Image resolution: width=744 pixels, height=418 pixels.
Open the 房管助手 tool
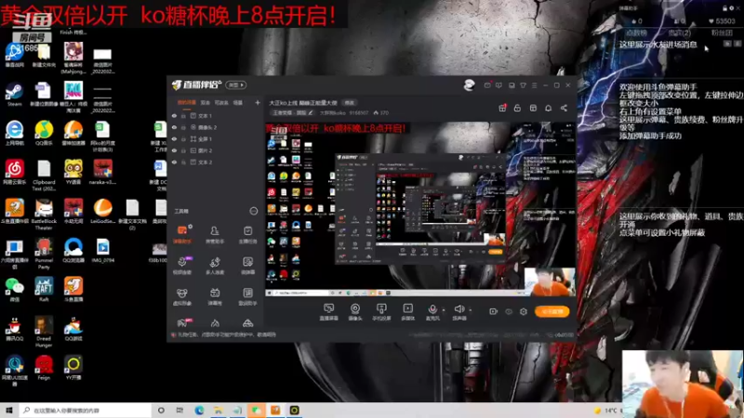click(215, 235)
